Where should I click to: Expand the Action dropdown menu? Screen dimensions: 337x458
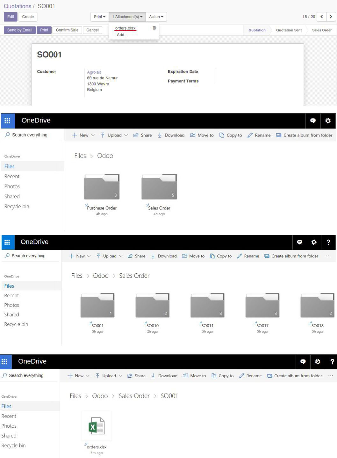pos(156,17)
